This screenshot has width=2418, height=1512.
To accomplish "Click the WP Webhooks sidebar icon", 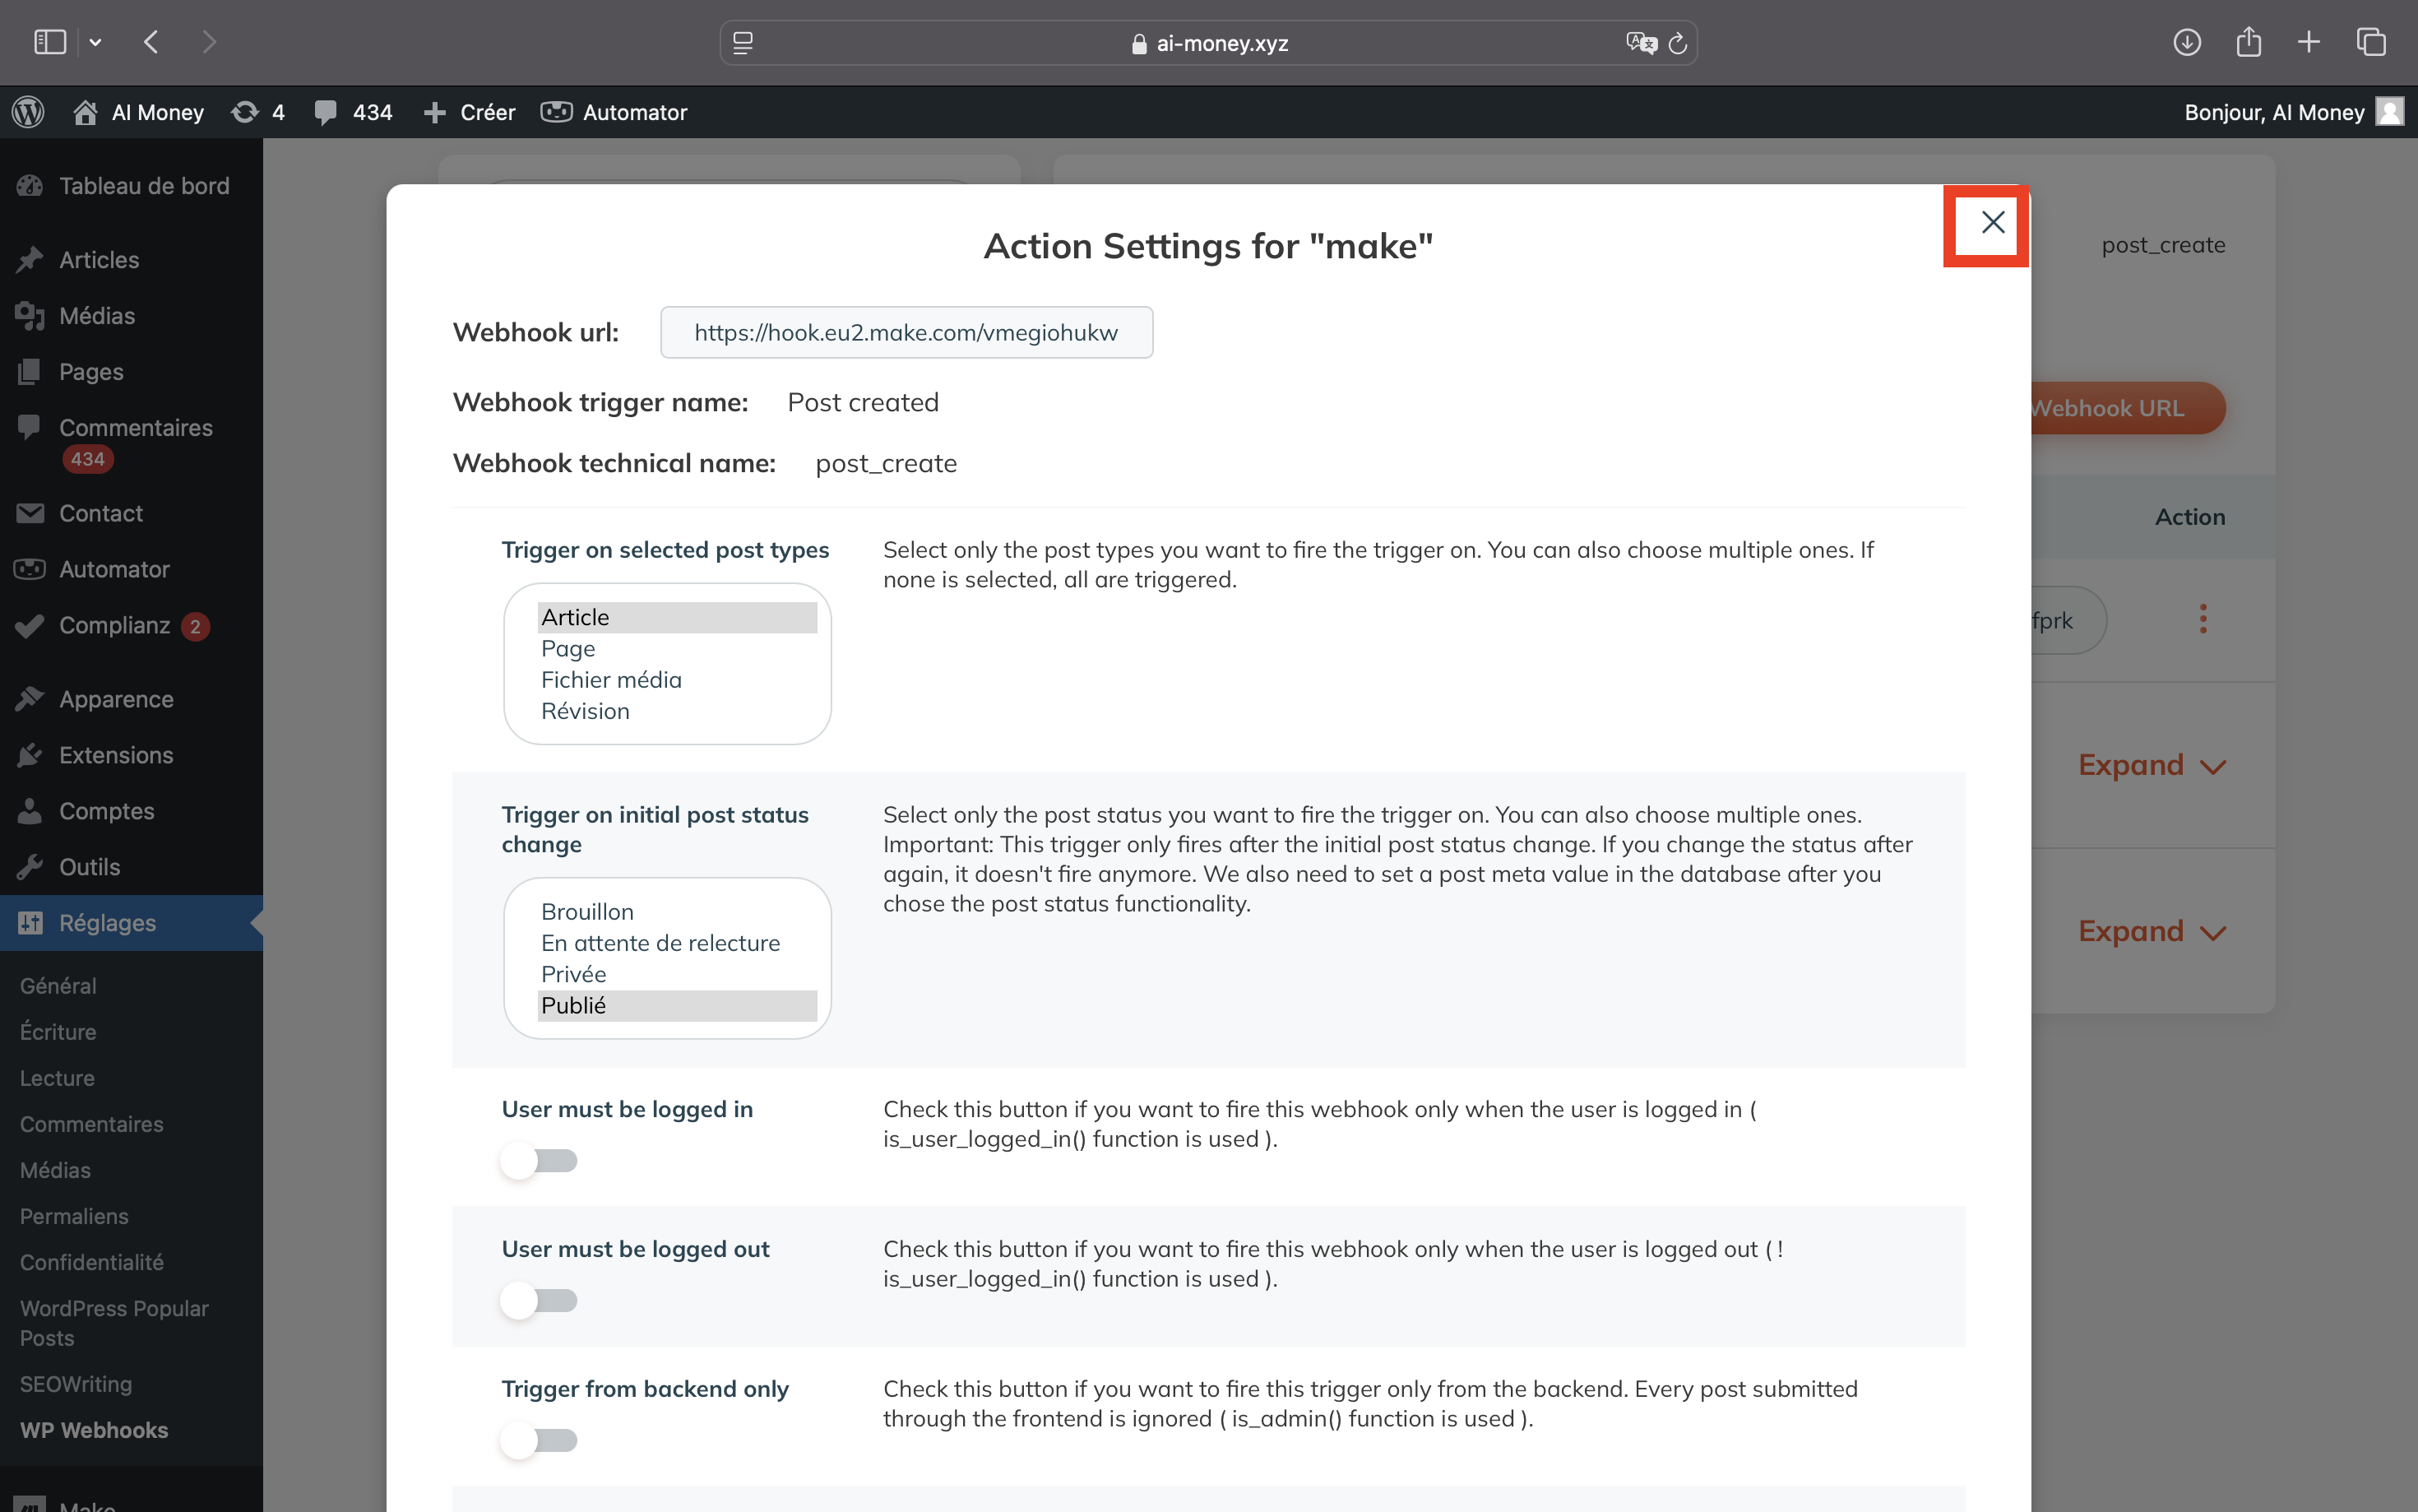I will [92, 1430].
